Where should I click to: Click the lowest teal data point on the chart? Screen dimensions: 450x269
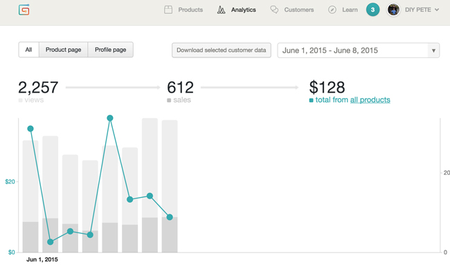point(51,242)
